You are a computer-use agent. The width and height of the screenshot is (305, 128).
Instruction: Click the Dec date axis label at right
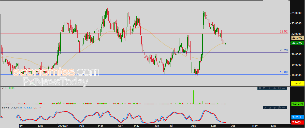click(x=274, y=126)
